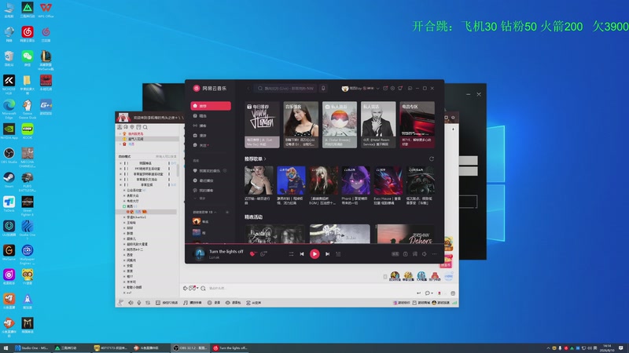Skip to the previous track
Screen dimensions: 629x353
302,253
